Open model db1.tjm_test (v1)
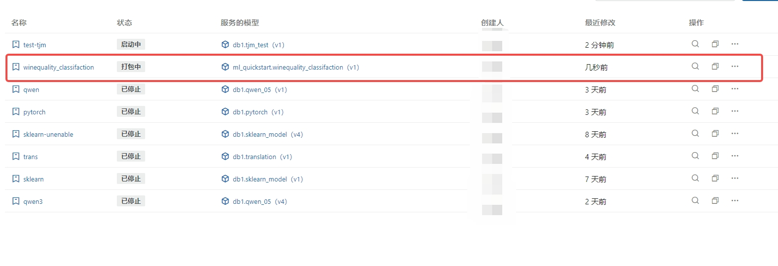778x266 pixels. pos(259,45)
